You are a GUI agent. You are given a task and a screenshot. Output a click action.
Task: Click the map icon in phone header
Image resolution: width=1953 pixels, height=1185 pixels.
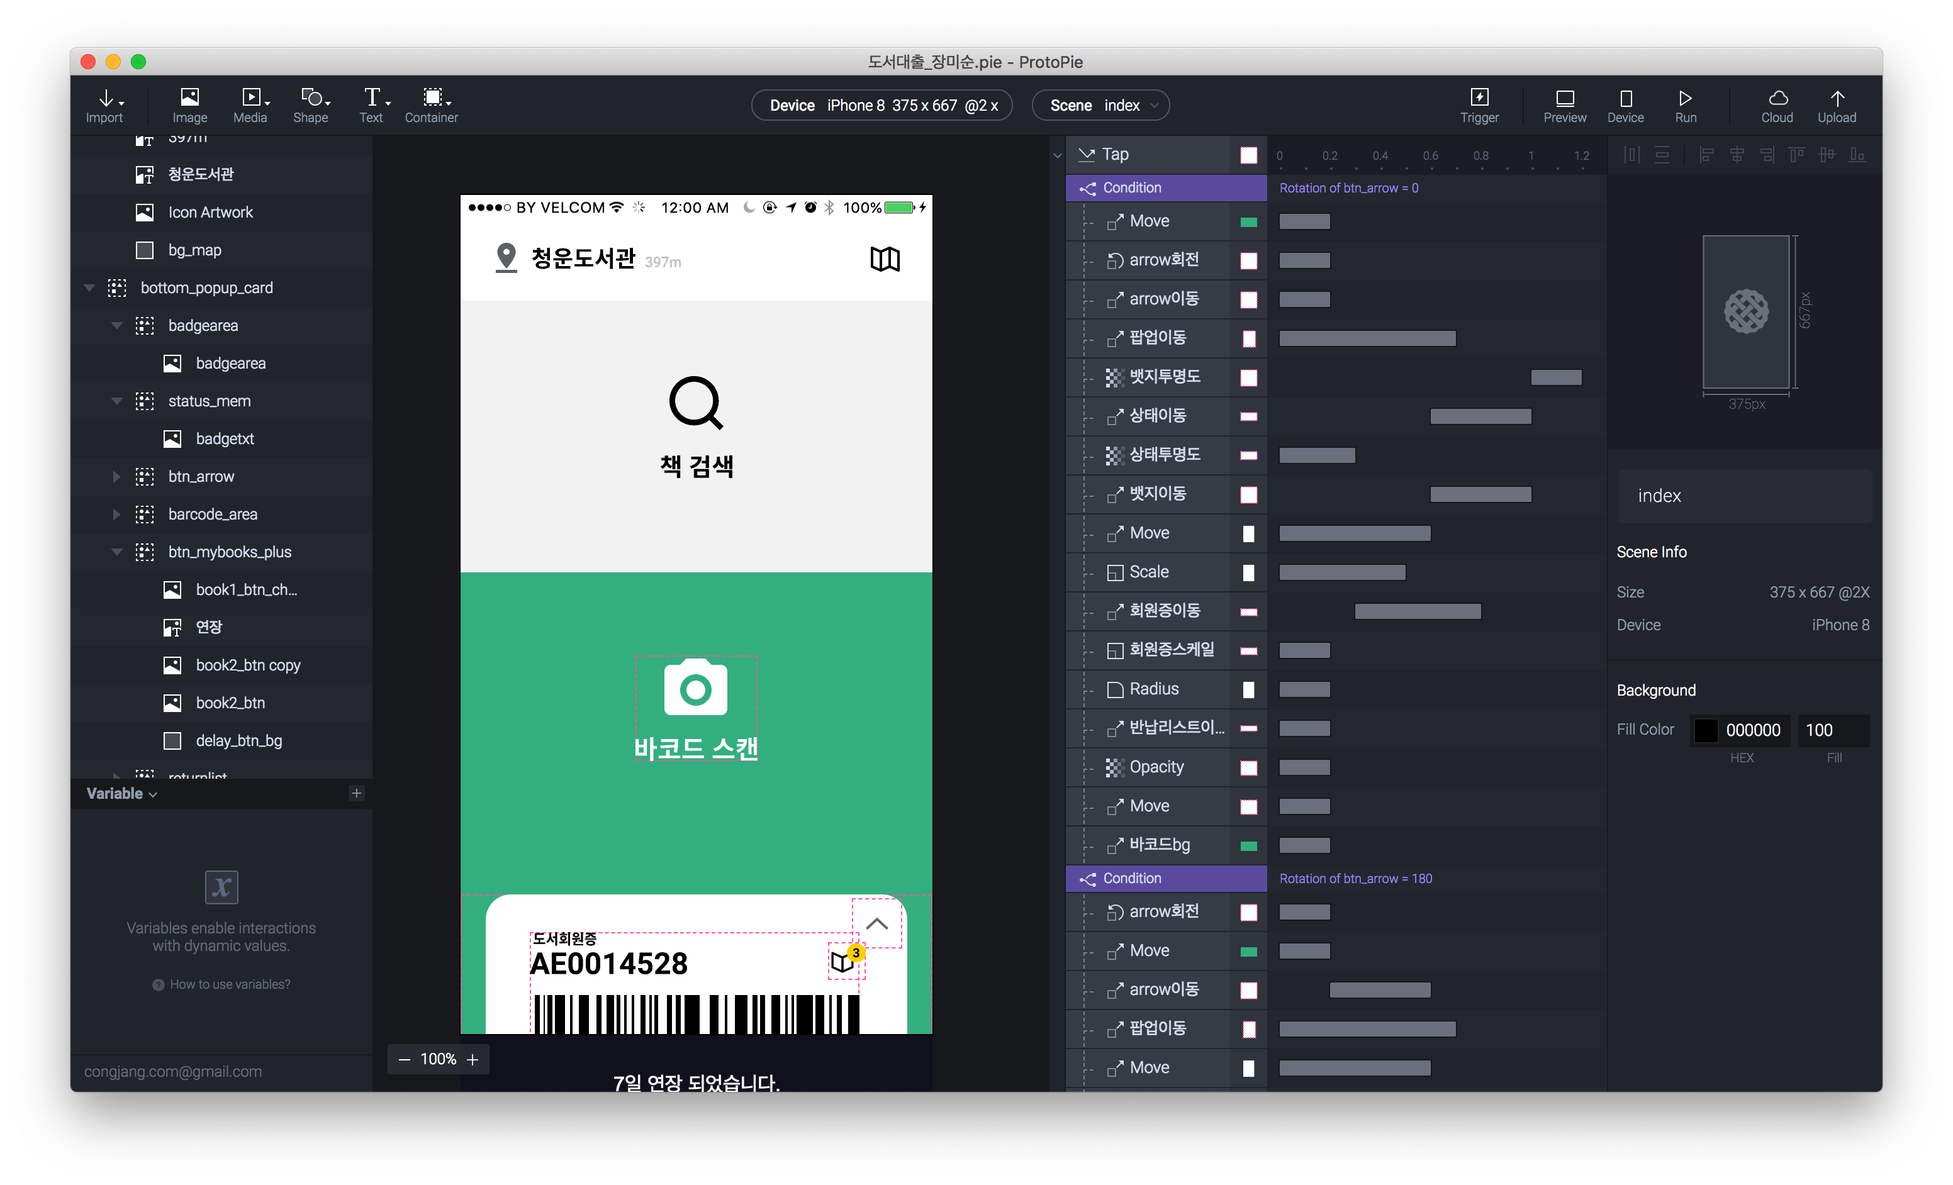click(x=885, y=259)
